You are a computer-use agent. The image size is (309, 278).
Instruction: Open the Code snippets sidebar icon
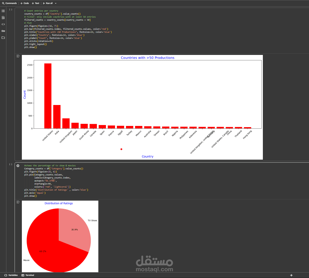[x=3, y=24]
